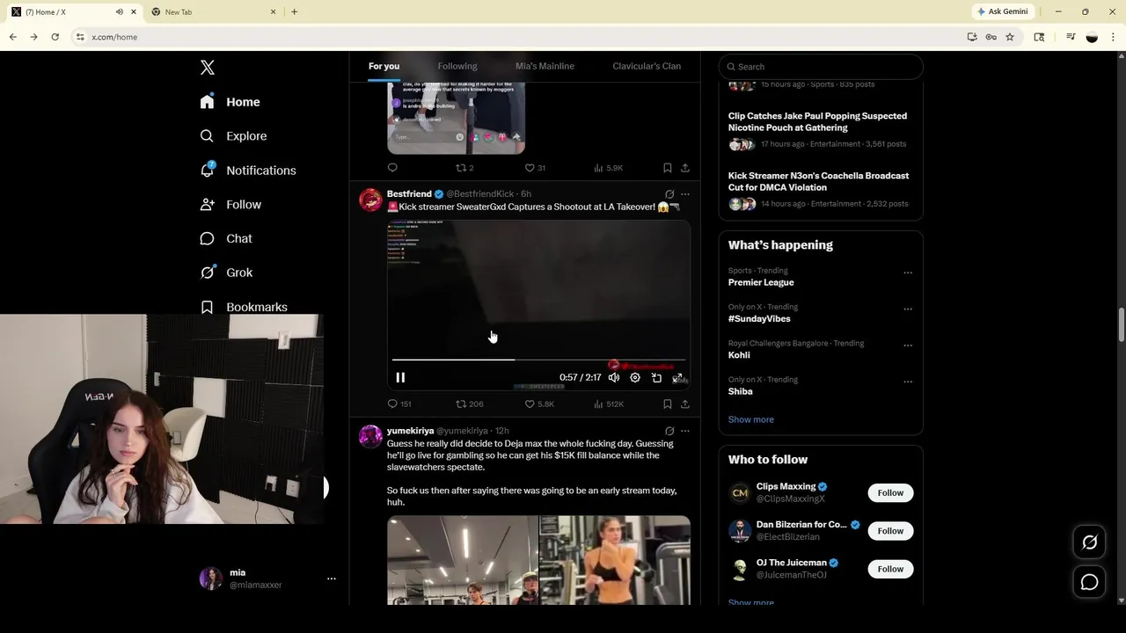Open Explore in the sidebar
Viewport: 1126px width, 633px height.
coord(233,136)
